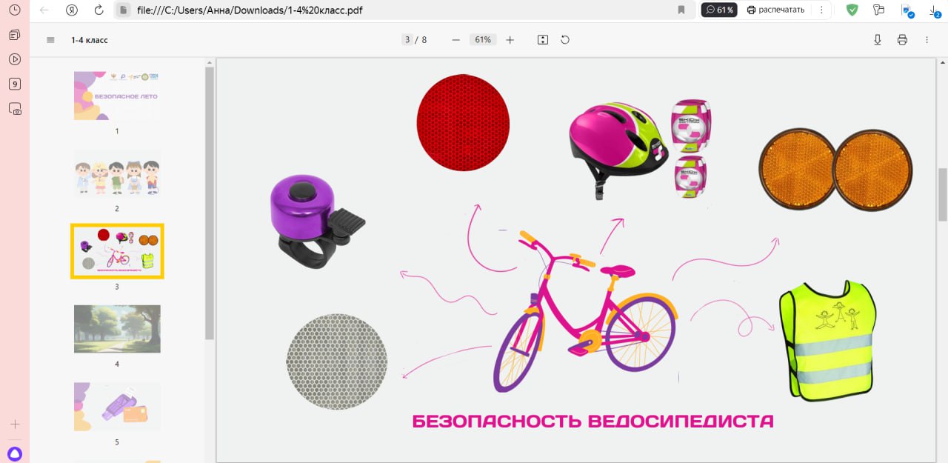Click the document title "1-4 класс"
This screenshot has height=463, width=948.
pyautogui.click(x=90, y=40)
